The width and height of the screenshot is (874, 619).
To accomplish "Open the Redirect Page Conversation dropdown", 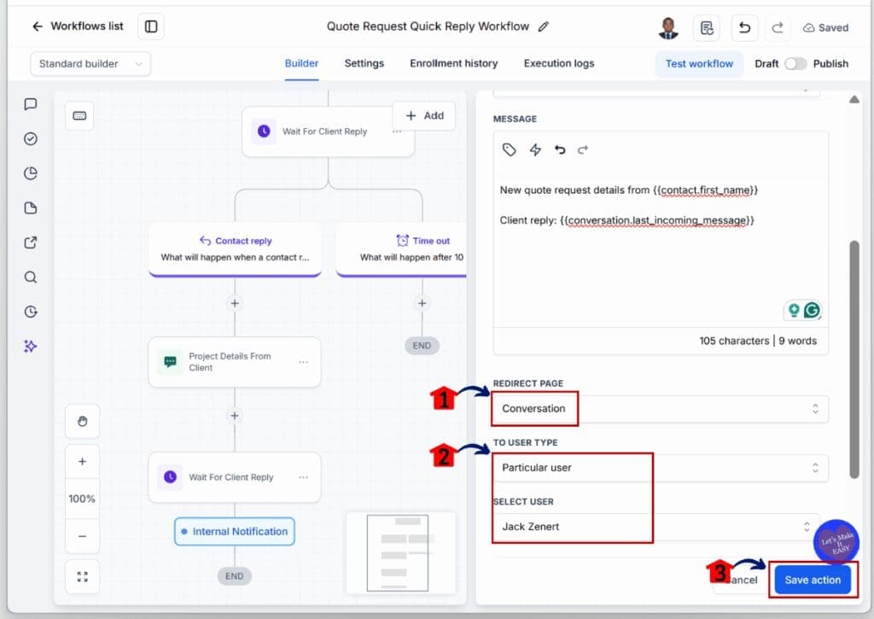I will [x=661, y=409].
